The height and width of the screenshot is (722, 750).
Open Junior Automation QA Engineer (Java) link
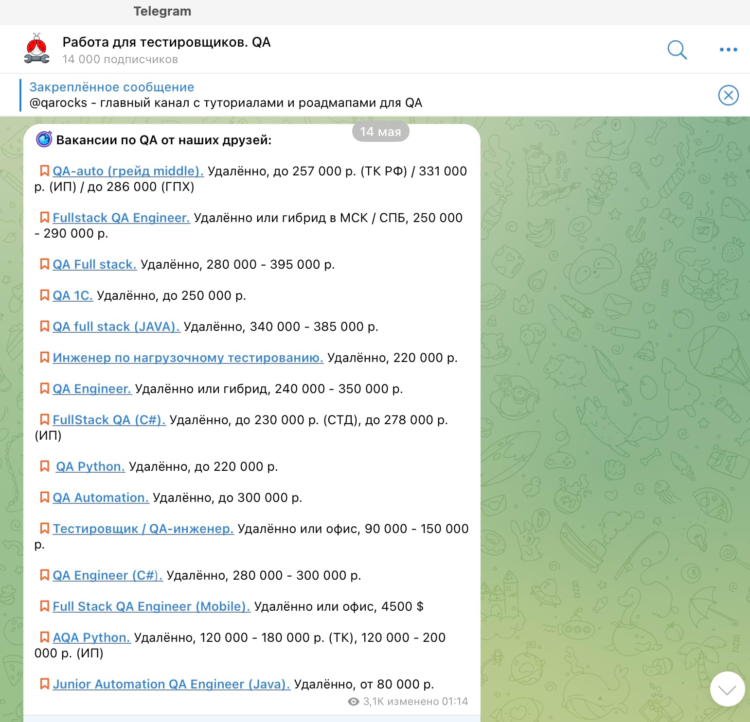(171, 684)
